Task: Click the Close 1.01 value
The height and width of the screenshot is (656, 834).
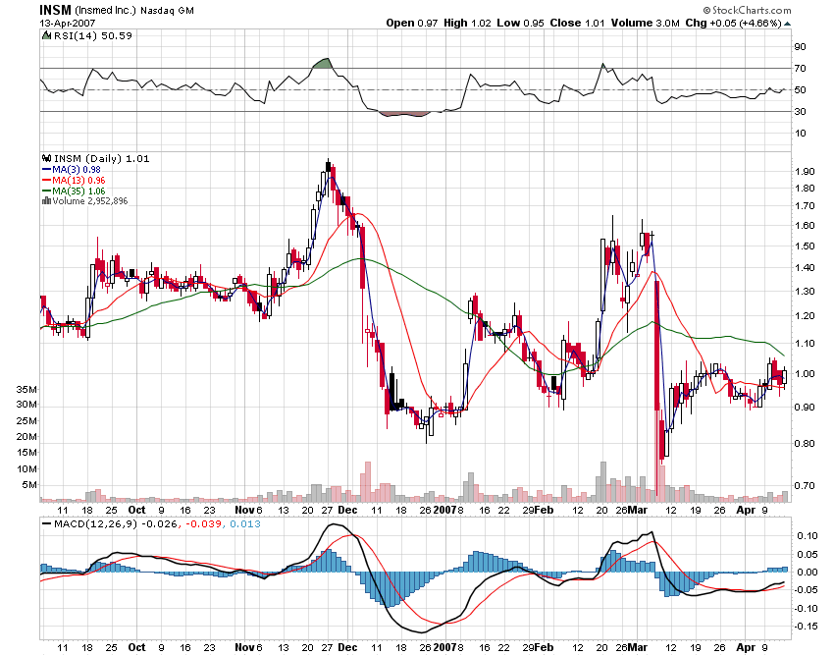Action: pyautogui.click(x=577, y=23)
